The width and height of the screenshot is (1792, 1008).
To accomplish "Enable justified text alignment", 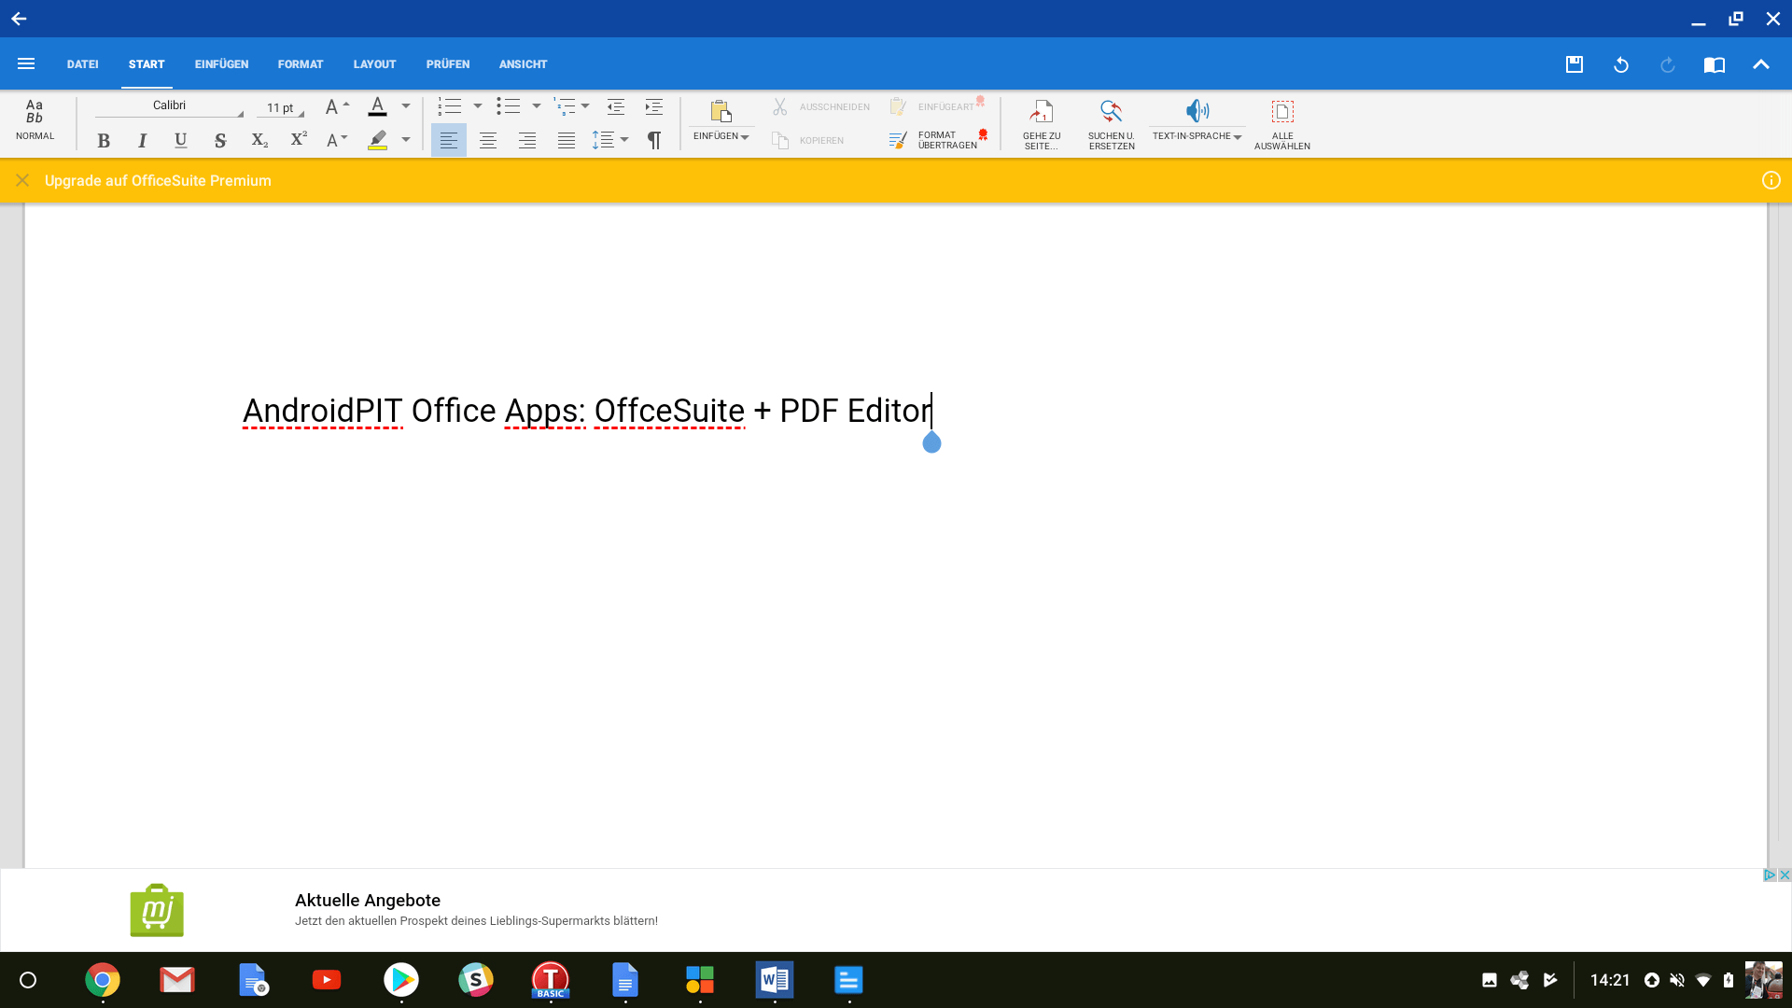I will pos(566,140).
